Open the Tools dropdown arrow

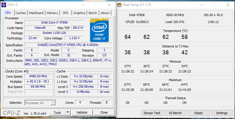coord(68,112)
